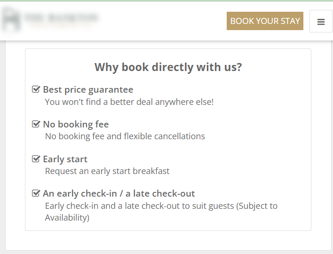The width and height of the screenshot is (333, 254).
Task: Open the hamburger menu
Action: [x=321, y=22]
